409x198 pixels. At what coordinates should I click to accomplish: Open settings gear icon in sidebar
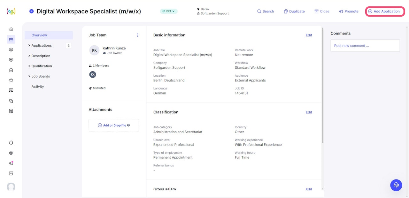coord(11,153)
